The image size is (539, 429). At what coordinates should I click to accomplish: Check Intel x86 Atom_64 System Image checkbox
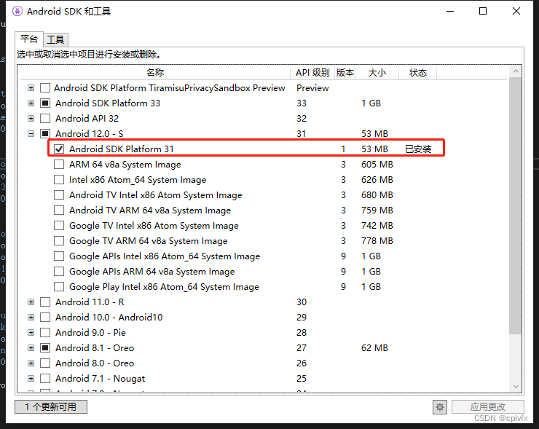59,180
